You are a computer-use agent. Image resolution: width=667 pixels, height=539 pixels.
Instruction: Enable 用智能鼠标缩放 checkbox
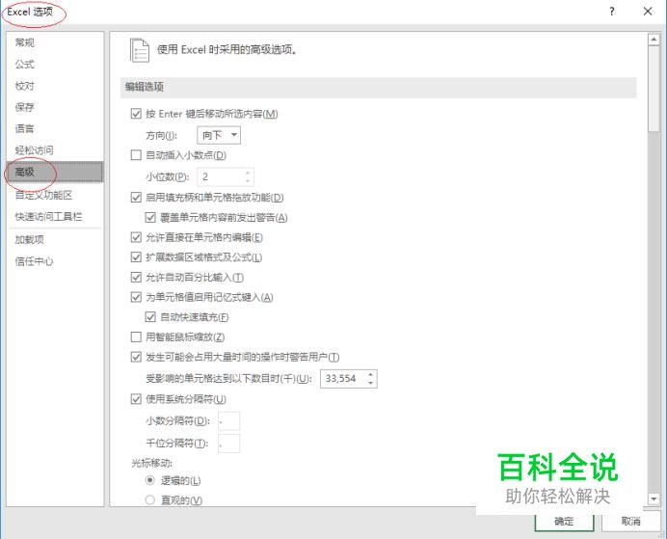(x=136, y=337)
